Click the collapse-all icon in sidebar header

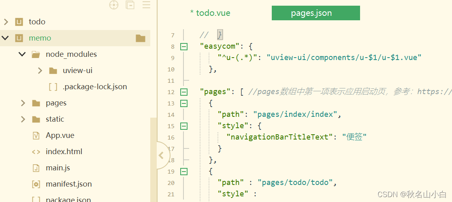[x=130, y=5]
